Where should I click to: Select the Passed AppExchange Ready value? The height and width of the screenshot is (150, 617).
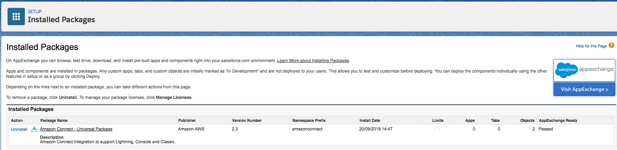tap(546, 129)
